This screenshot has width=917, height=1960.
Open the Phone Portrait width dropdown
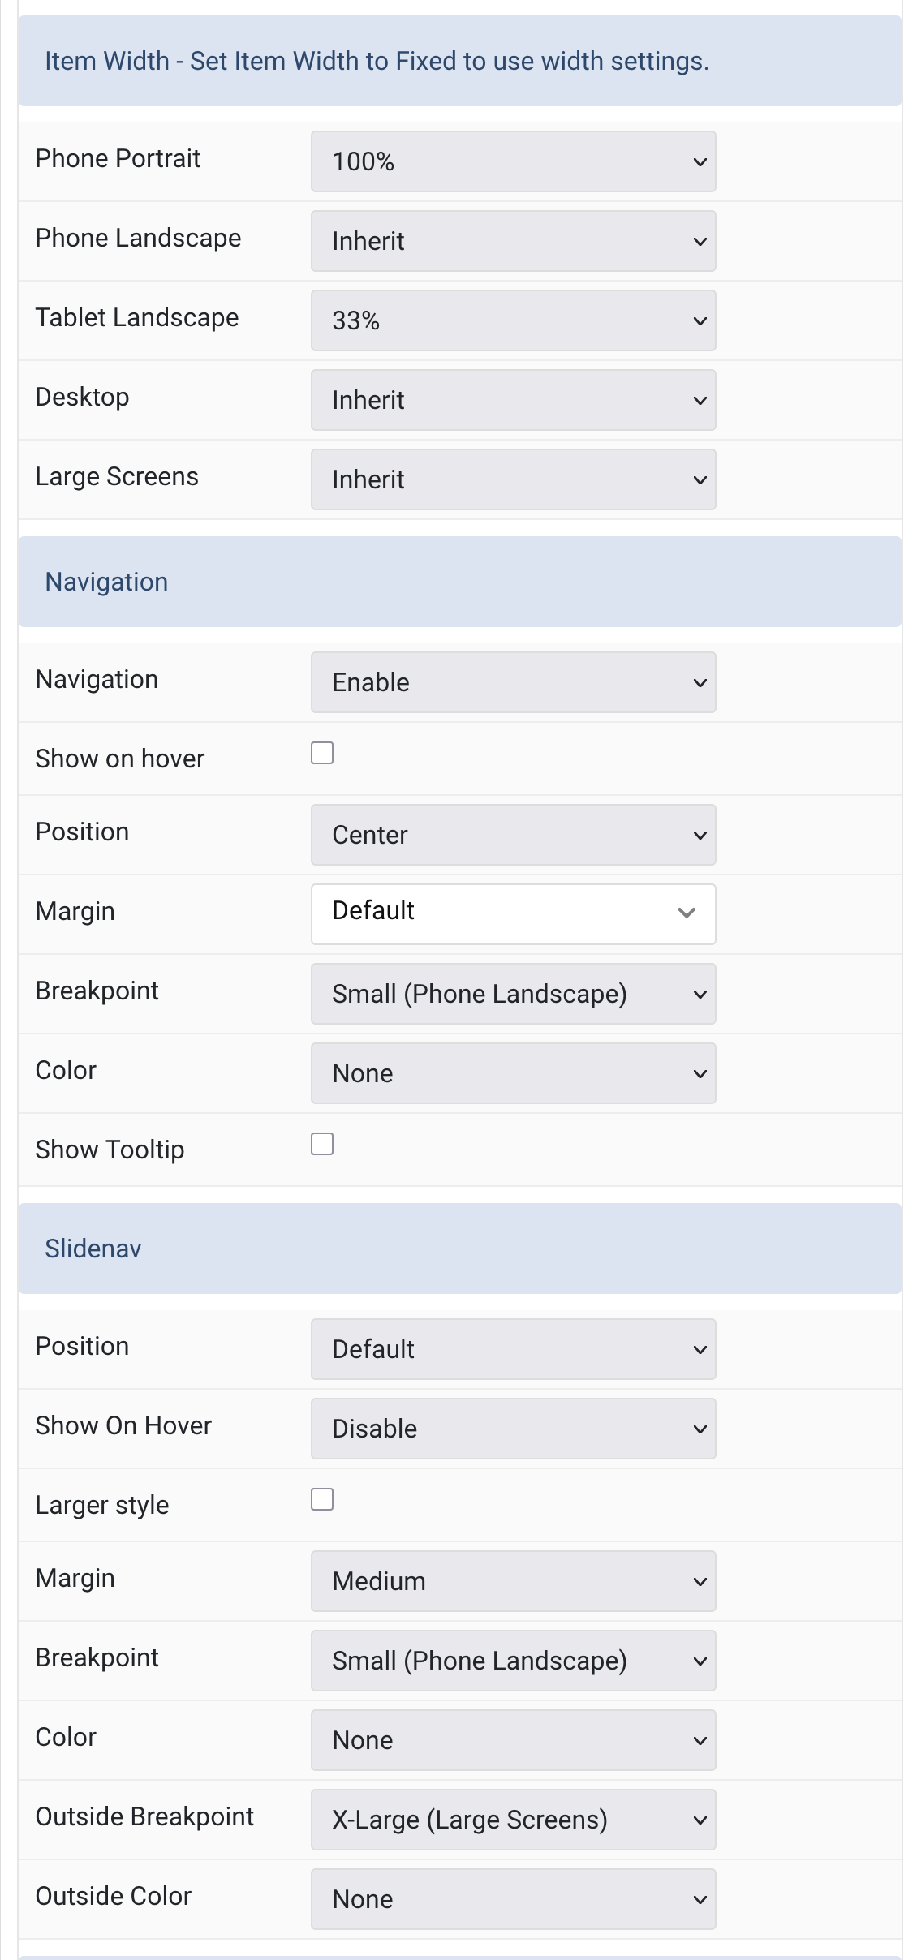(x=513, y=161)
